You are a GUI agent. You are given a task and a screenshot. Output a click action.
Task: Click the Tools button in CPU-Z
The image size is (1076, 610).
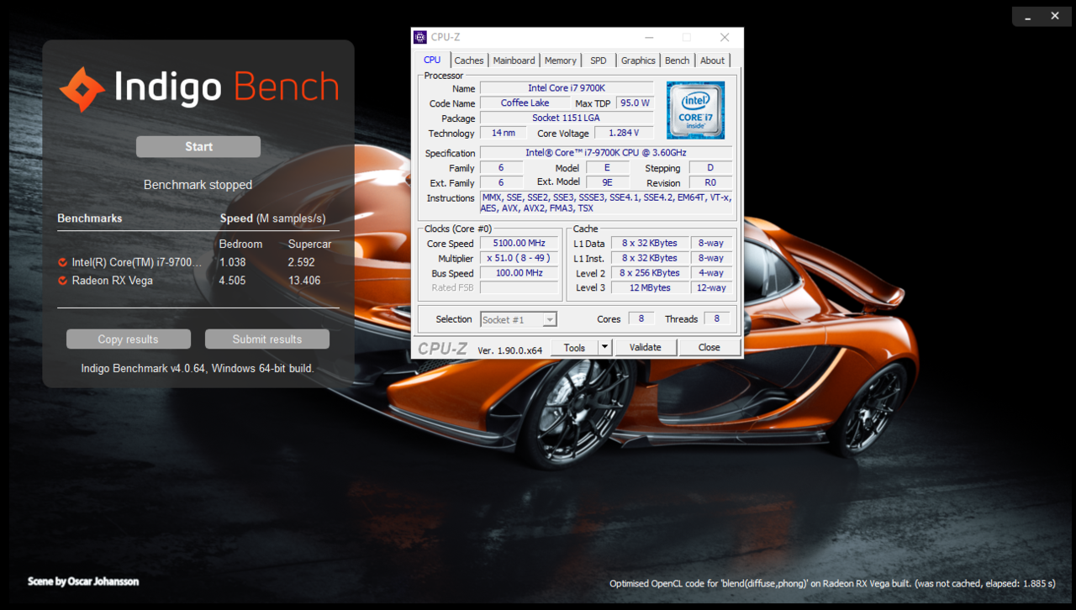(x=575, y=347)
